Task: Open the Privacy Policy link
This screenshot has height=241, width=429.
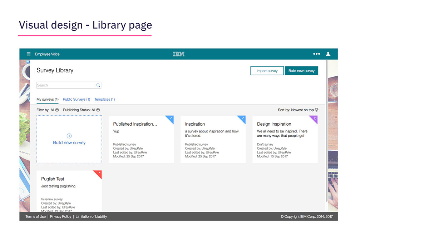Action: pos(60,216)
